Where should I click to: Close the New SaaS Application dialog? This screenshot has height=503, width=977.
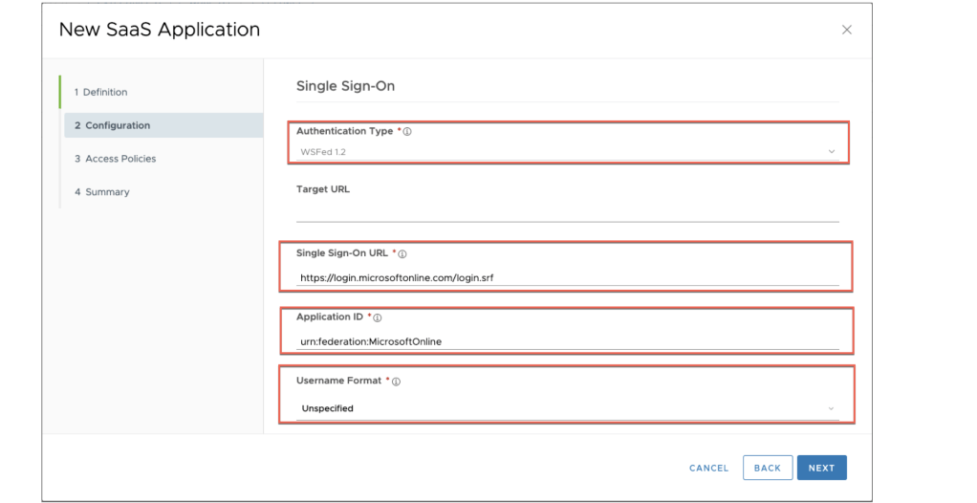pyautogui.click(x=846, y=30)
